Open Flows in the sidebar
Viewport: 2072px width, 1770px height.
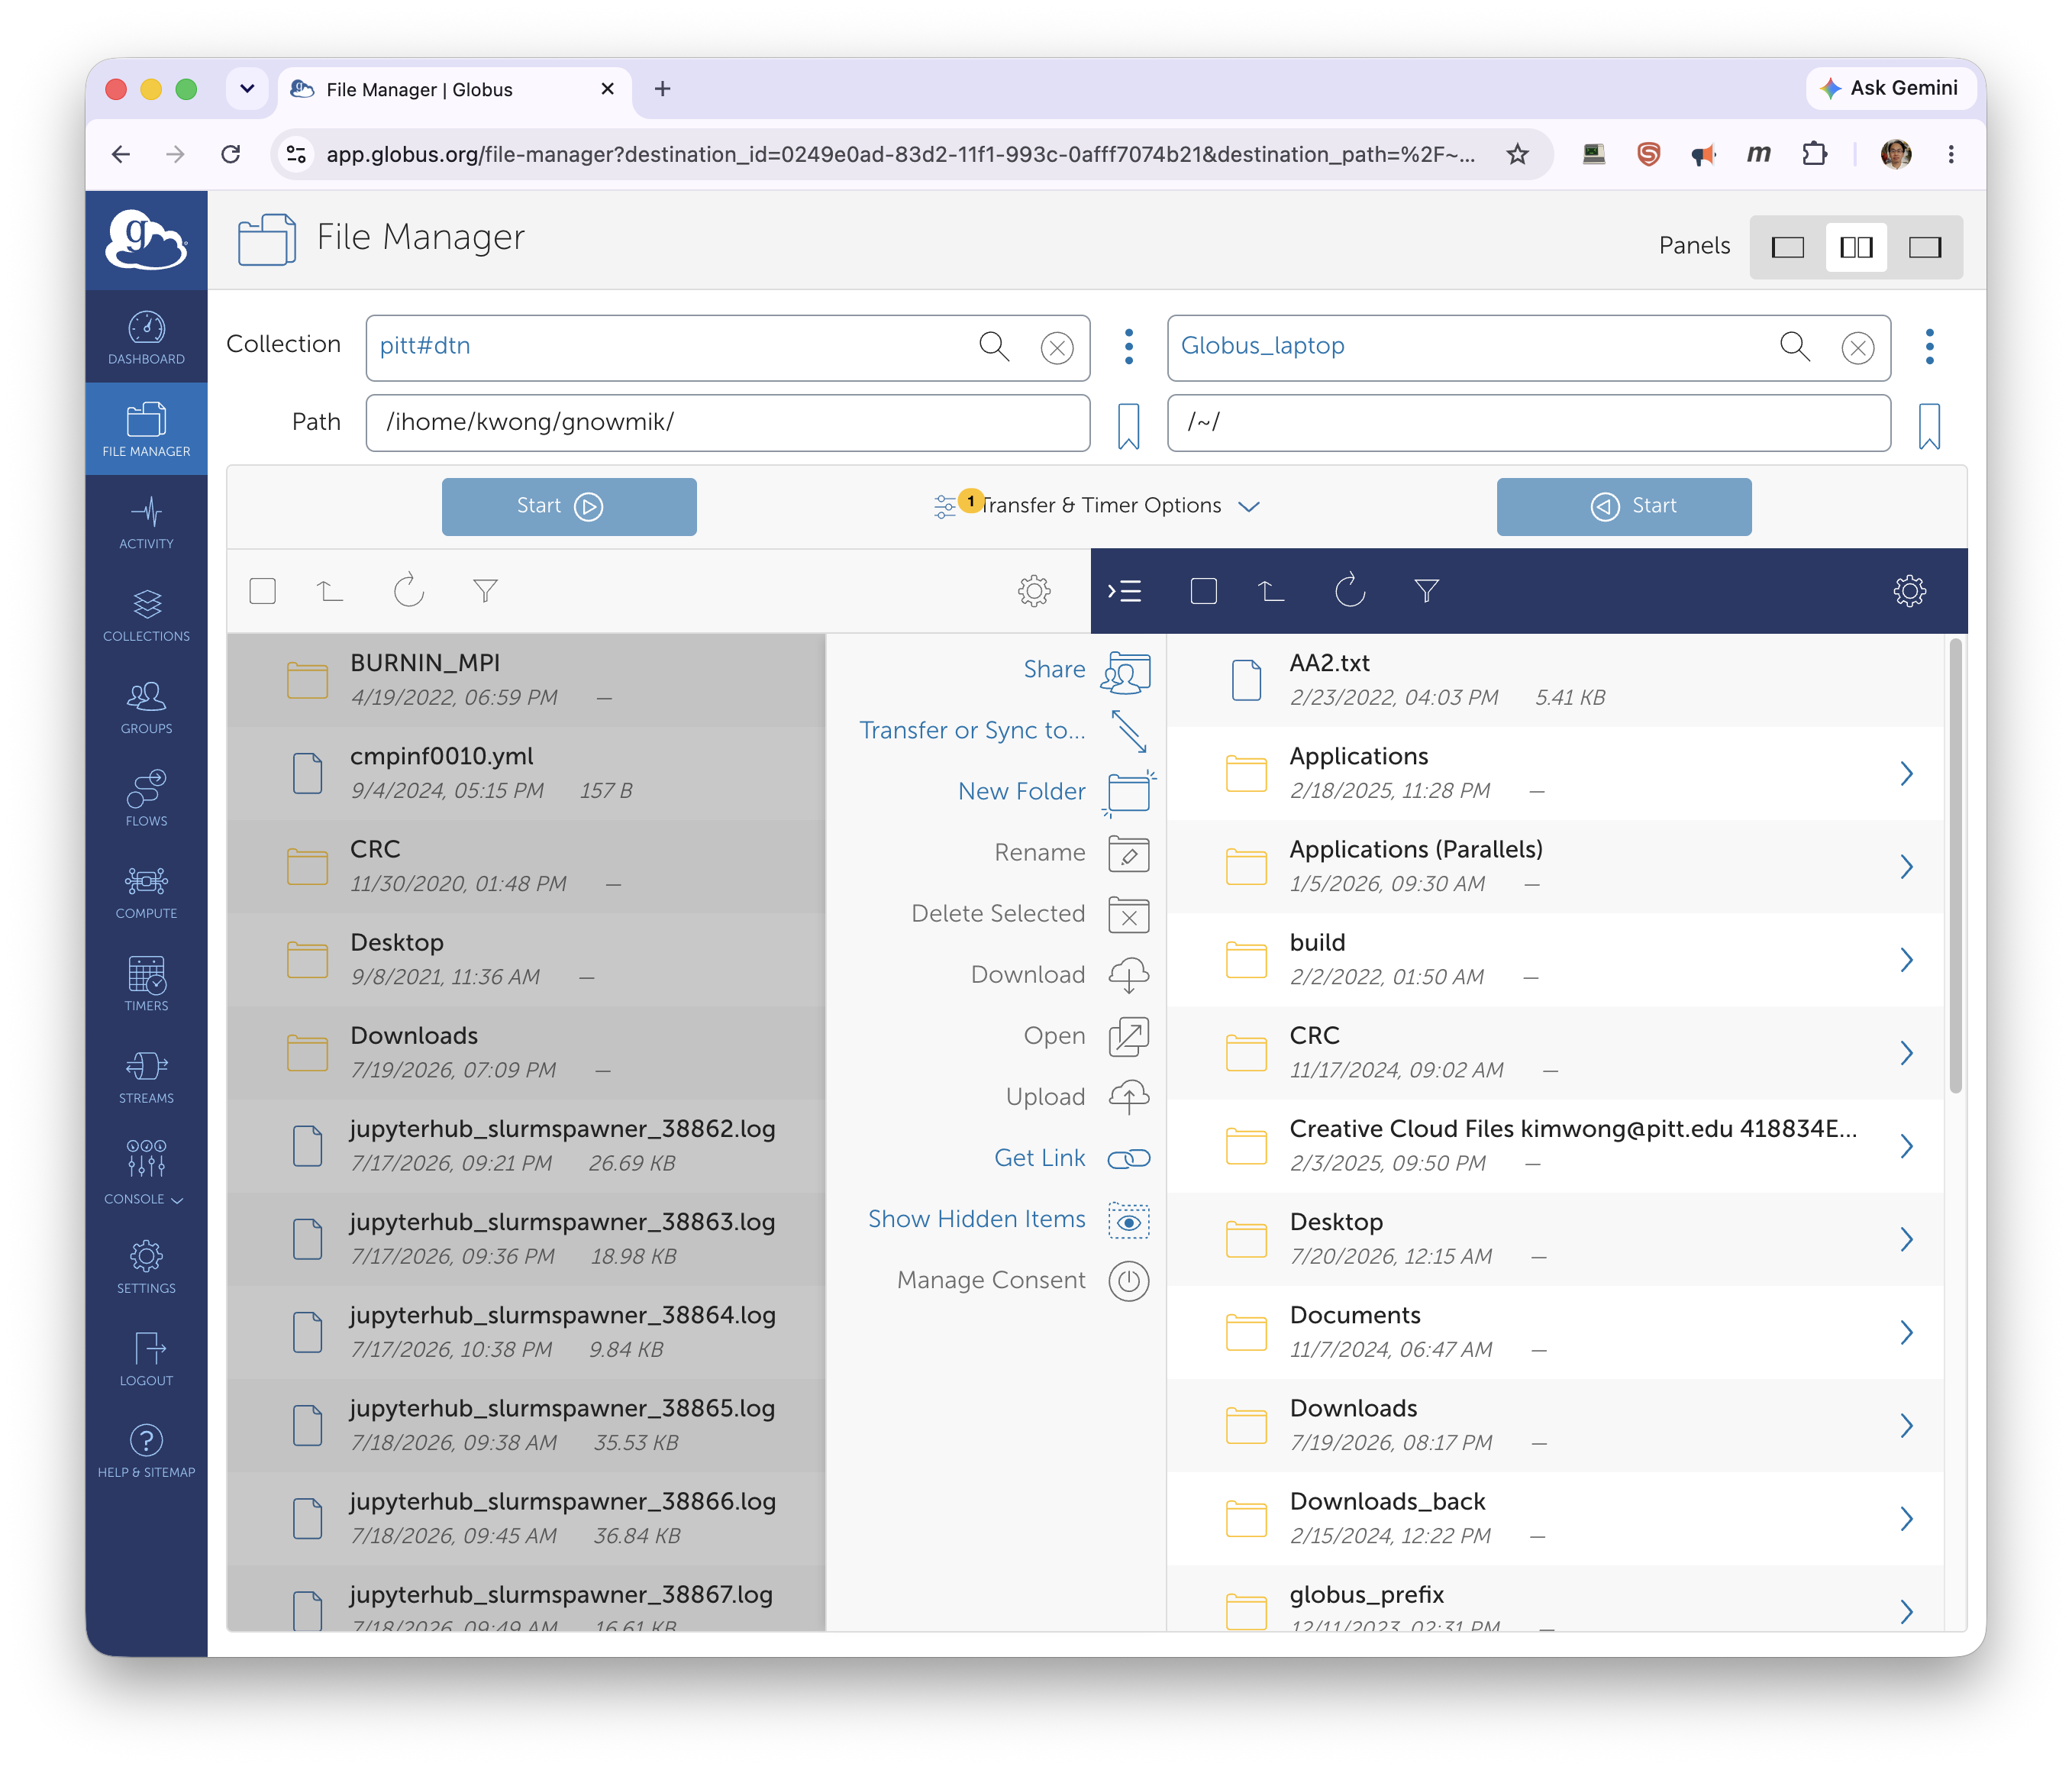coord(146,799)
